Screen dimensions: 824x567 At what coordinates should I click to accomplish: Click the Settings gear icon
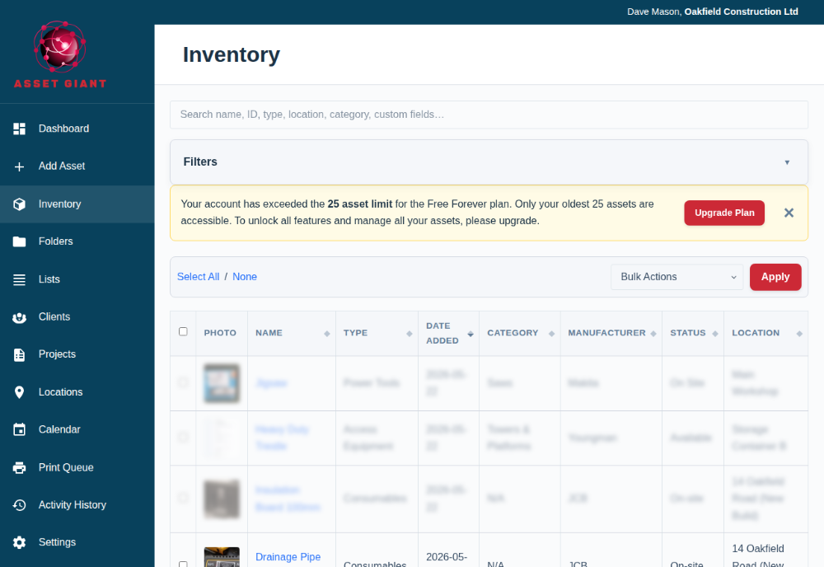point(20,542)
